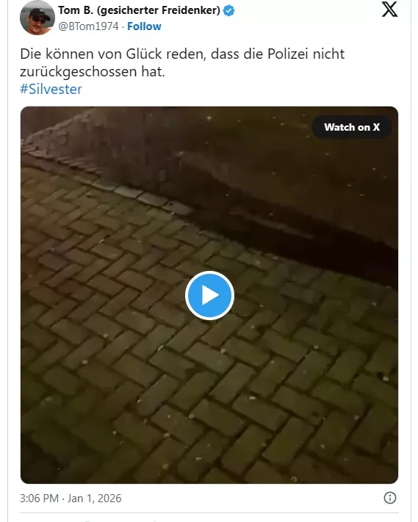
Task: Open Tom B.'s profile avatar picture
Action: click(x=37, y=18)
